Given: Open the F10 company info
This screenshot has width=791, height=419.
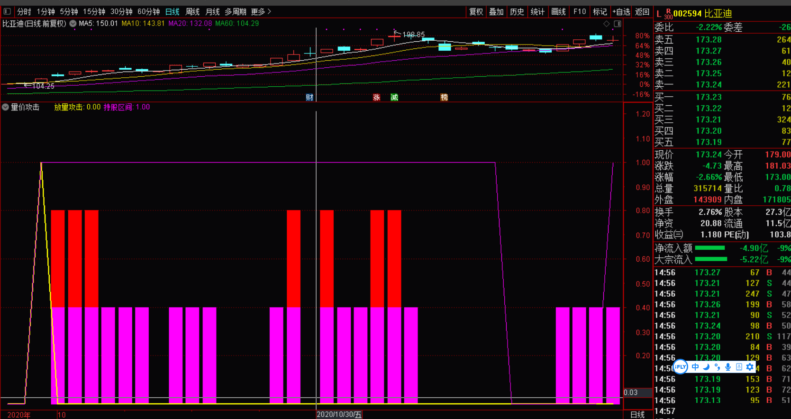Looking at the screenshot, I should [x=579, y=12].
